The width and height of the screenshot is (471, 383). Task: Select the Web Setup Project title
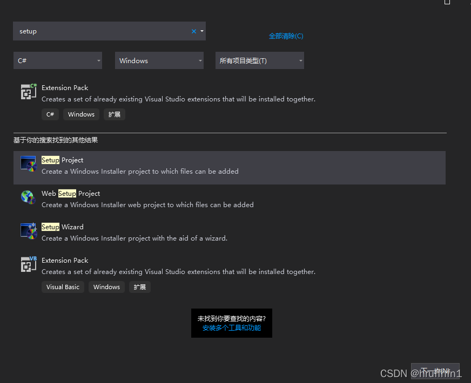[71, 194]
